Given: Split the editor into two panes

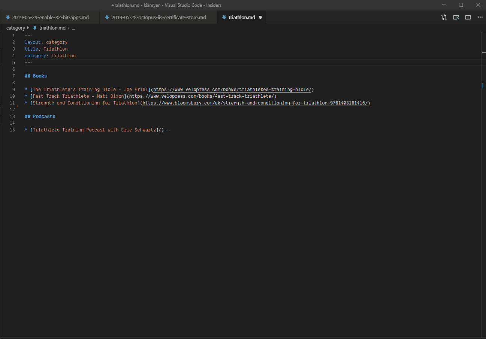Looking at the screenshot, I should pos(468,17).
